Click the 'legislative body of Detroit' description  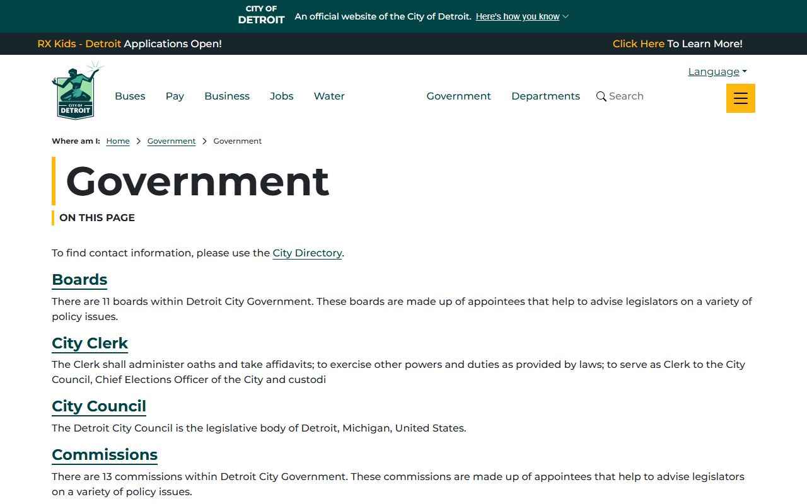[259, 428]
